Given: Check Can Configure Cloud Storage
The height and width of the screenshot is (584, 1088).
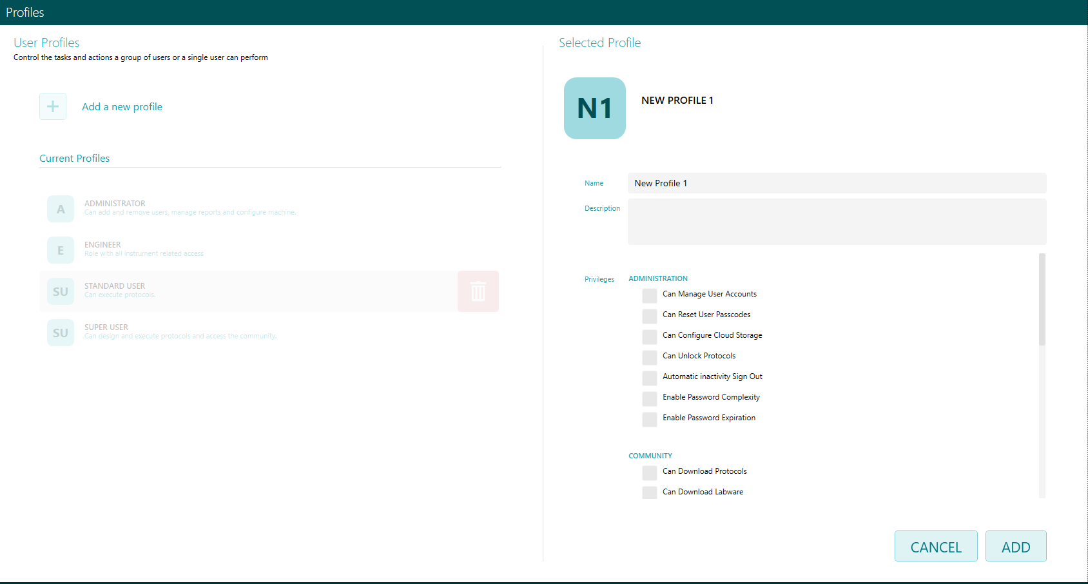Looking at the screenshot, I should point(649,336).
